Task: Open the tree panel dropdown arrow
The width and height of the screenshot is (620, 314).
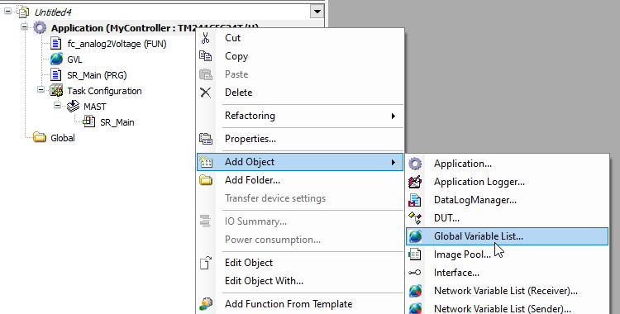Action: click(317, 12)
